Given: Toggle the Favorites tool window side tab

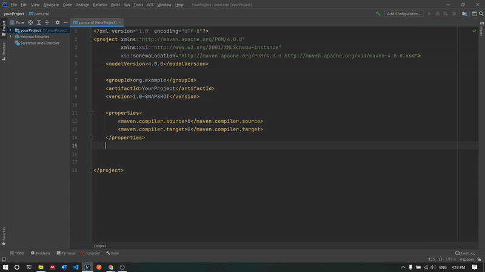Looking at the screenshot, I should [x=4, y=236].
